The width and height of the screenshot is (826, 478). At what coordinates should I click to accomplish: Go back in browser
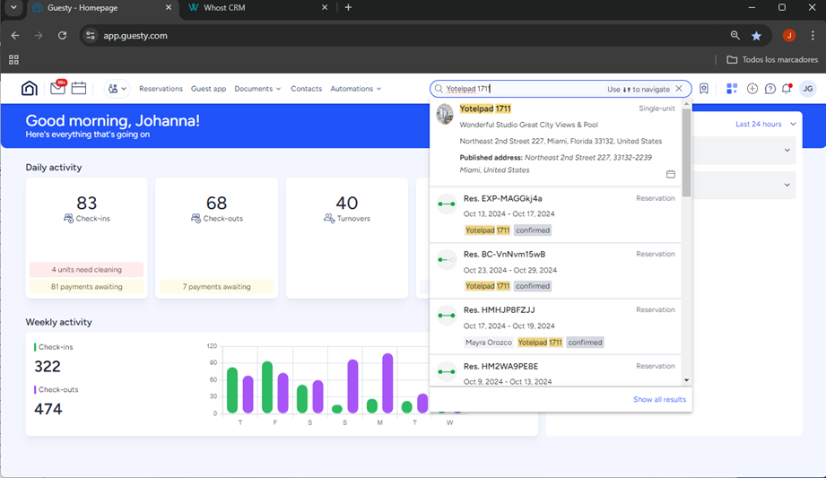[x=15, y=35]
